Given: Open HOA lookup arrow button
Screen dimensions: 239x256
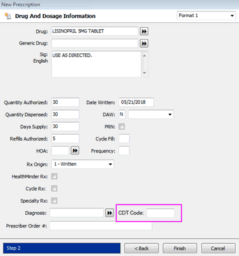Looking at the screenshot, I should point(75,151).
